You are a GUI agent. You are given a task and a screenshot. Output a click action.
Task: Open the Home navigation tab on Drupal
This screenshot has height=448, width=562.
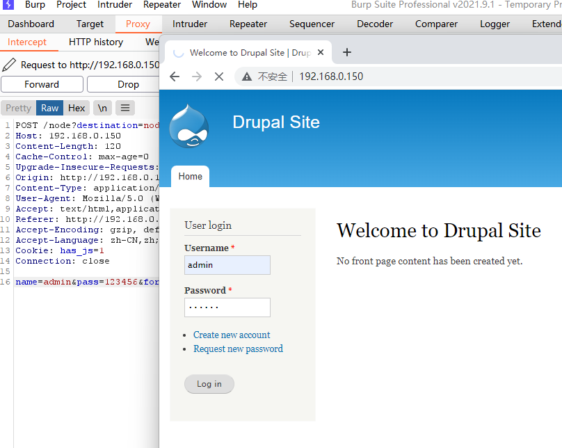pyautogui.click(x=191, y=176)
